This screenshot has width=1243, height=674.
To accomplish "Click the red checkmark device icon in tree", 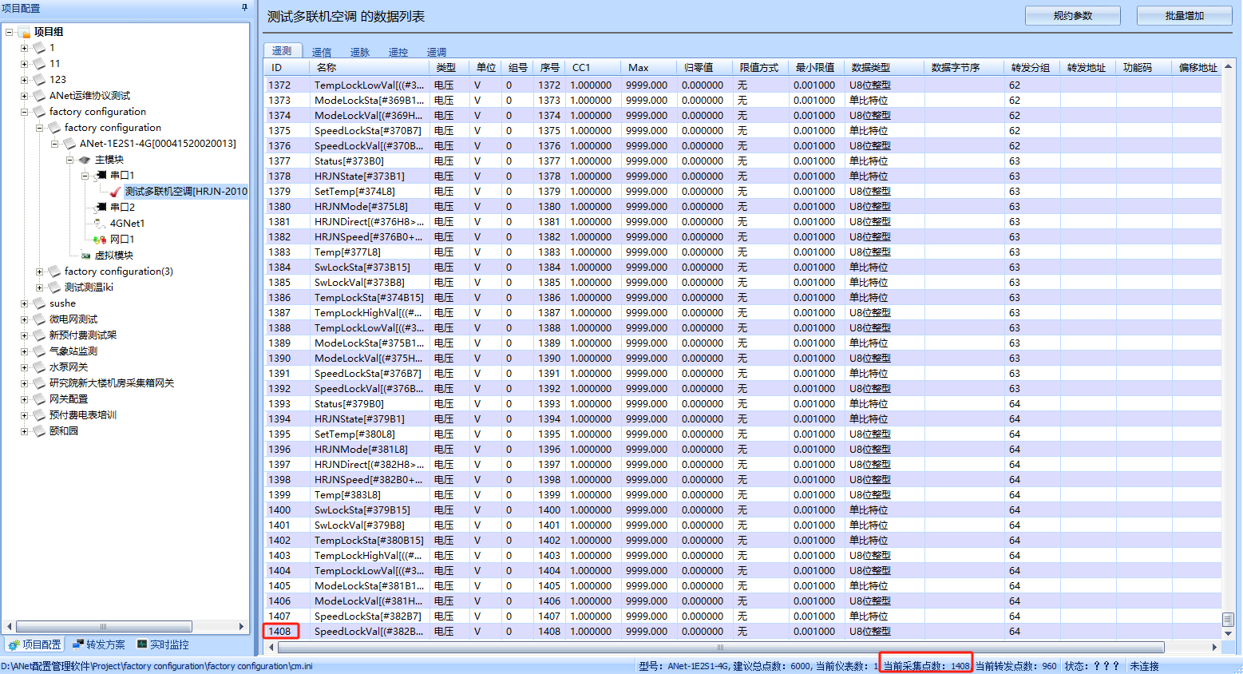I will pyautogui.click(x=116, y=192).
